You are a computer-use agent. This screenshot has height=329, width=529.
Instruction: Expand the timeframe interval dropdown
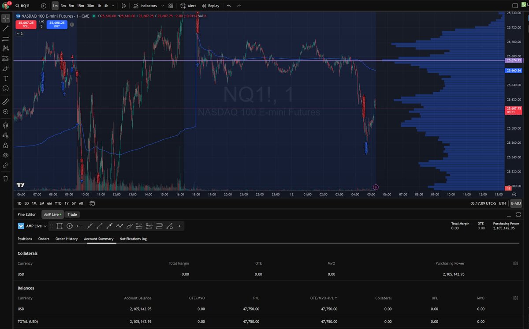click(x=114, y=6)
